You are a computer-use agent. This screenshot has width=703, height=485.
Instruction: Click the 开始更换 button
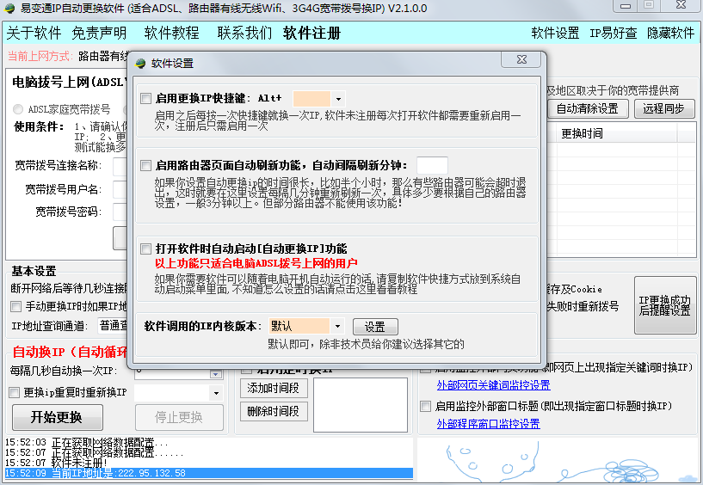[57, 418]
